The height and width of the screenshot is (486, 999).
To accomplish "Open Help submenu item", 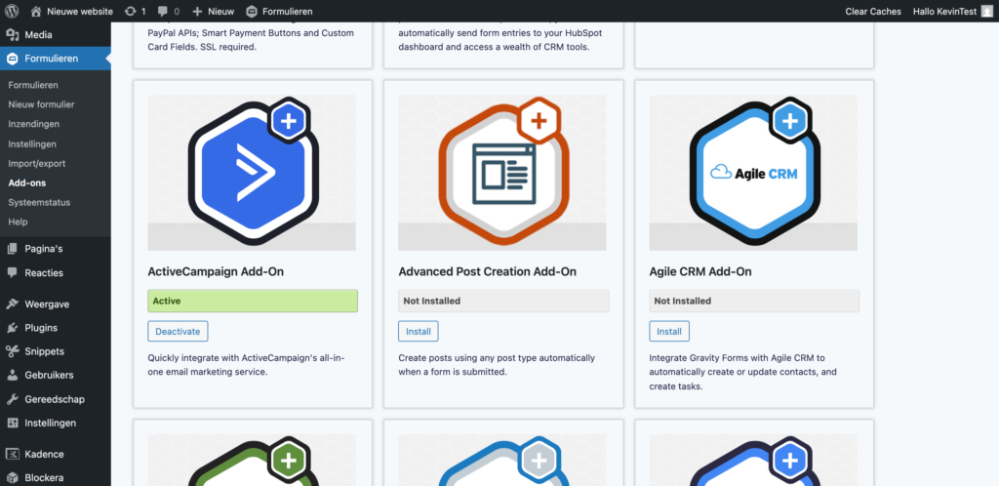I will (x=18, y=223).
